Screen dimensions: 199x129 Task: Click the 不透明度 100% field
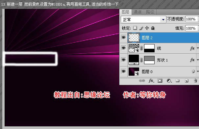pos(191,19)
